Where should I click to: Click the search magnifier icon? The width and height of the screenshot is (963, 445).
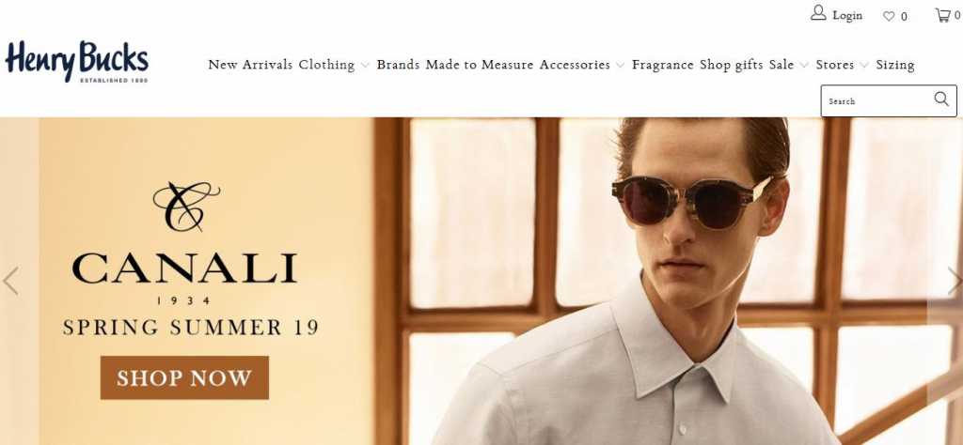tap(941, 100)
